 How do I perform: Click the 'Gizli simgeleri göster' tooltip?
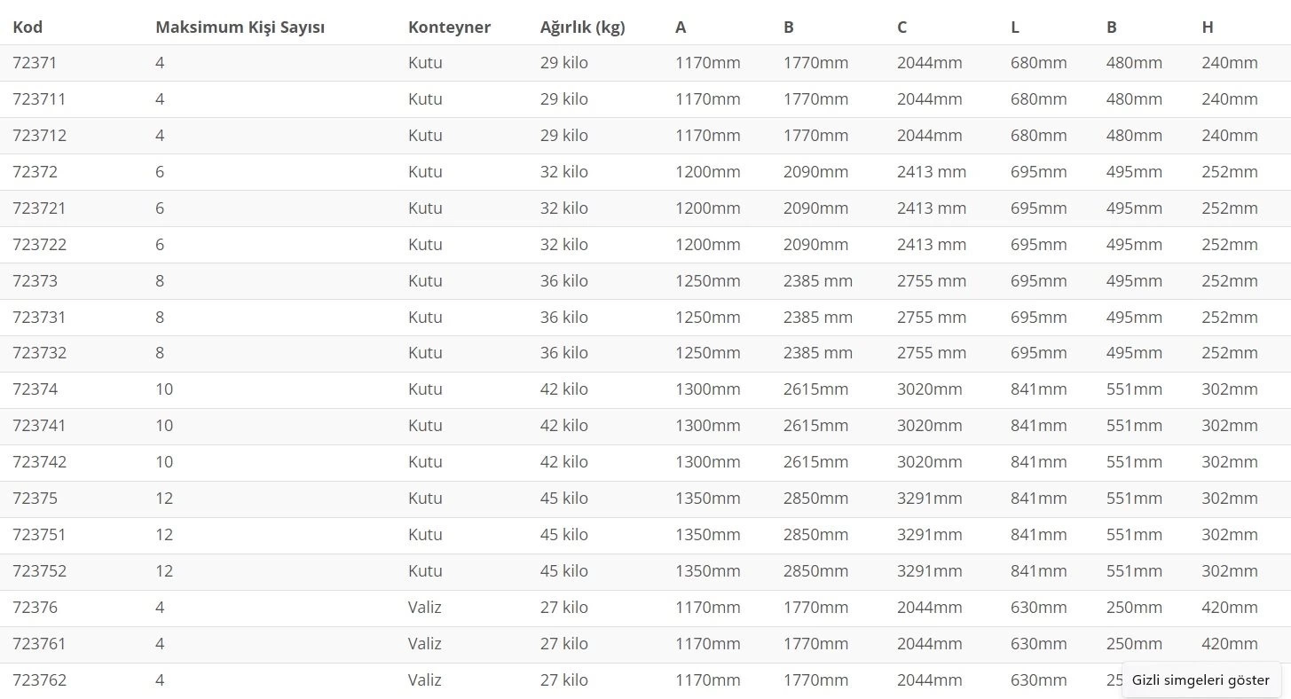pyautogui.click(x=1200, y=680)
